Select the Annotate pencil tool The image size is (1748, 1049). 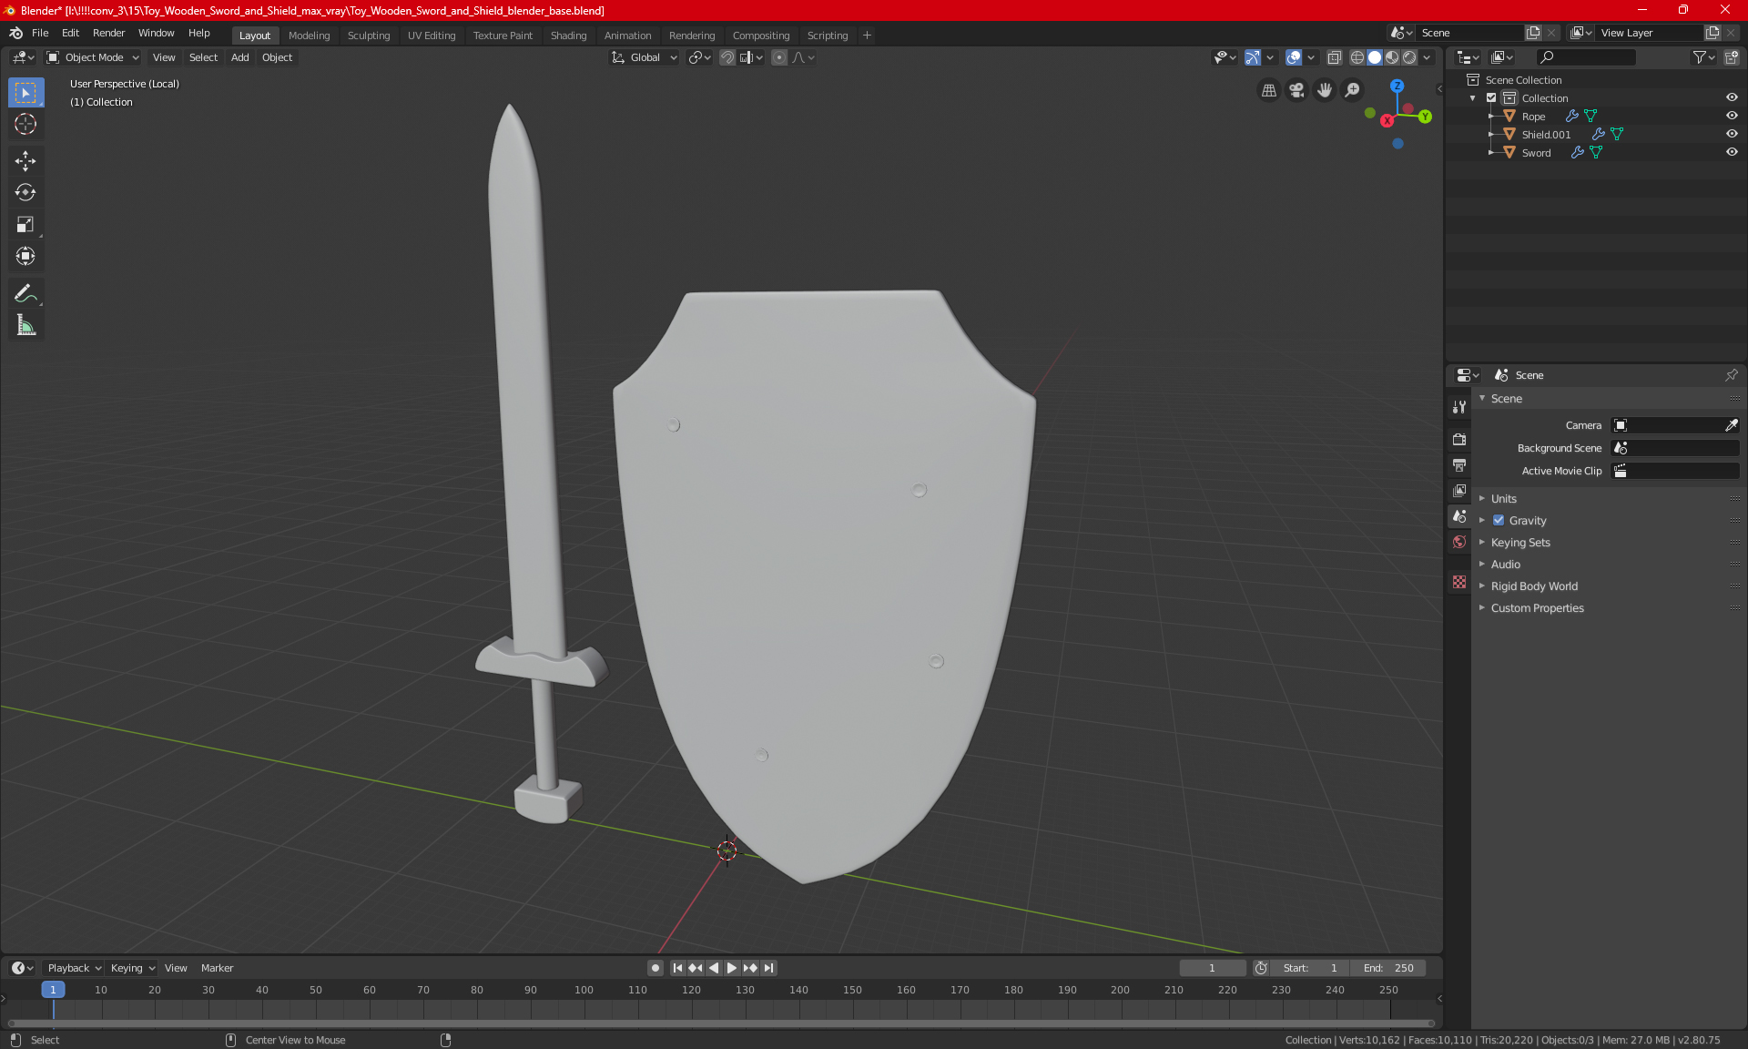(25, 293)
